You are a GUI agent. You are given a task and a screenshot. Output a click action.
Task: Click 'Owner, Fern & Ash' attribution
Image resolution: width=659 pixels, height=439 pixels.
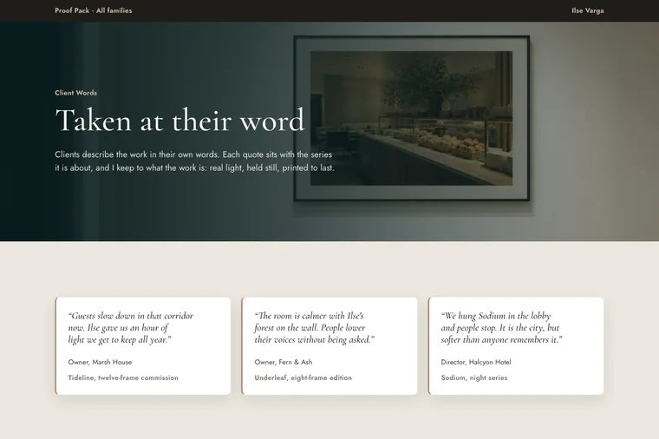tap(284, 362)
